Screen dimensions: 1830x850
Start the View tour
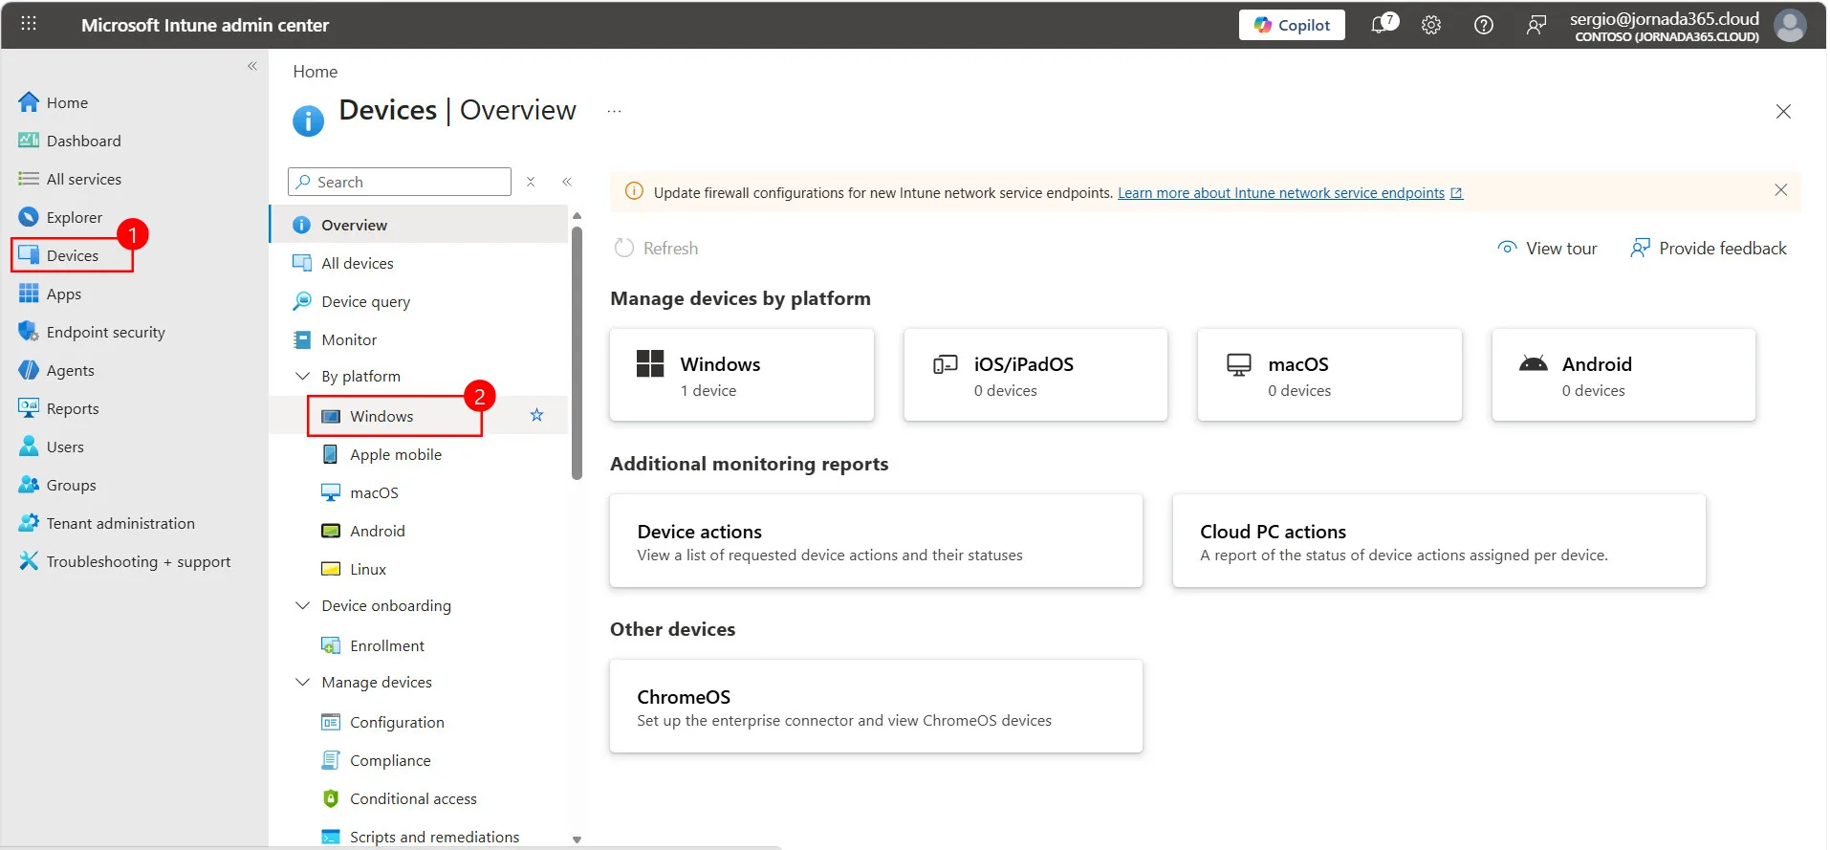click(x=1547, y=249)
